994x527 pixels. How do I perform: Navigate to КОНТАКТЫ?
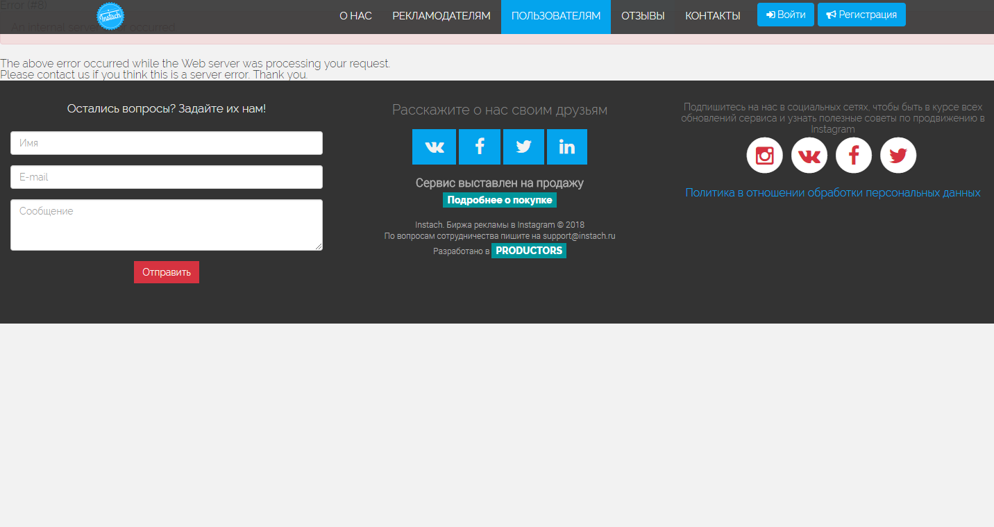(713, 16)
